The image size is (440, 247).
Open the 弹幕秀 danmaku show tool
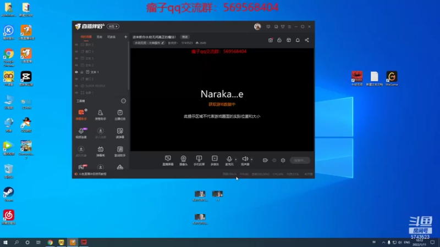point(101,151)
